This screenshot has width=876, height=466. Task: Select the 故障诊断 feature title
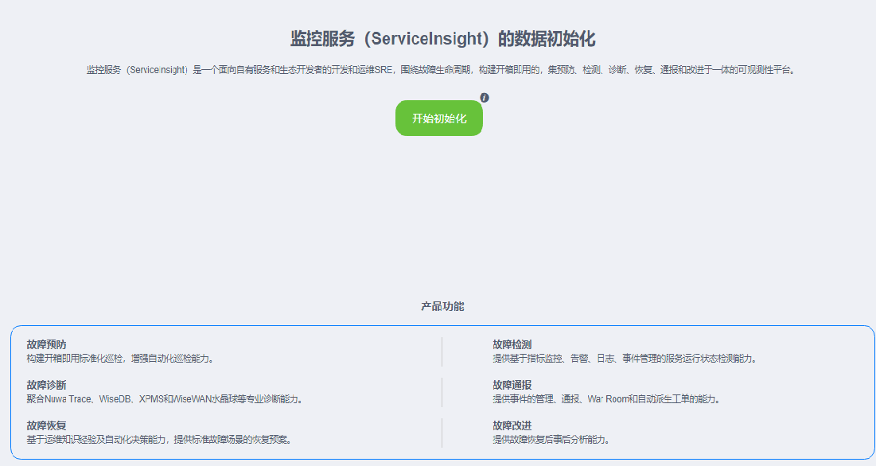(x=46, y=385)
